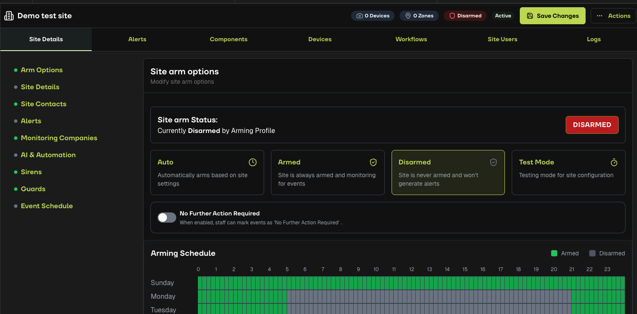Go to Event Schedule in the sidebar
Screen dimensions: 637x314
pyautogui.click(x=47, y=206)
